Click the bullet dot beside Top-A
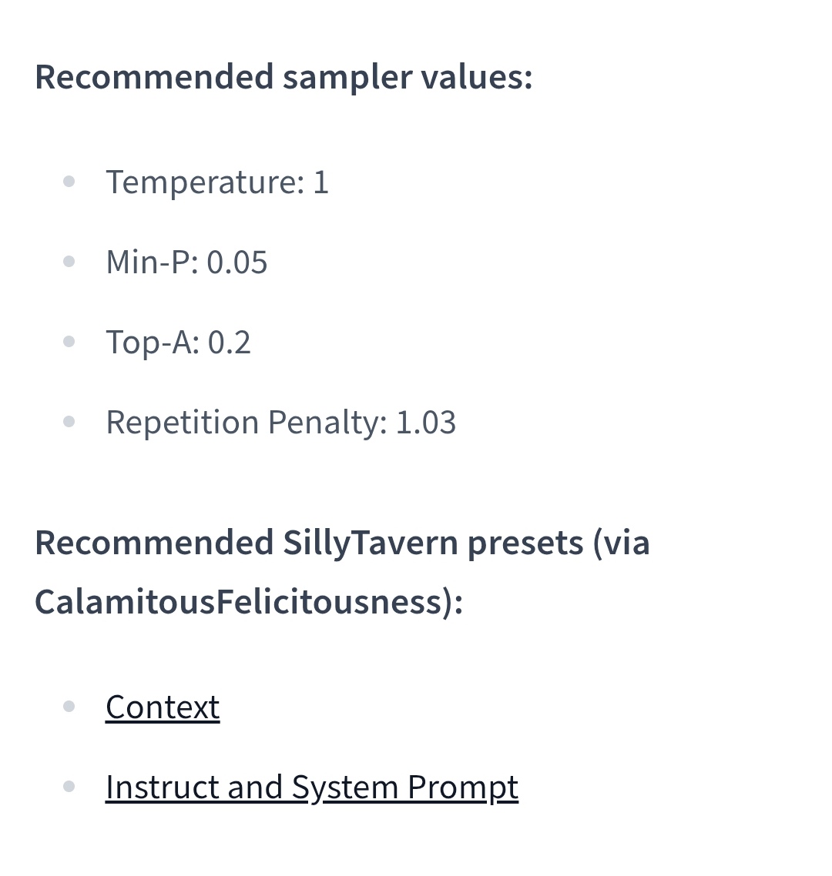The image size is (832, 876). point(69,341)
